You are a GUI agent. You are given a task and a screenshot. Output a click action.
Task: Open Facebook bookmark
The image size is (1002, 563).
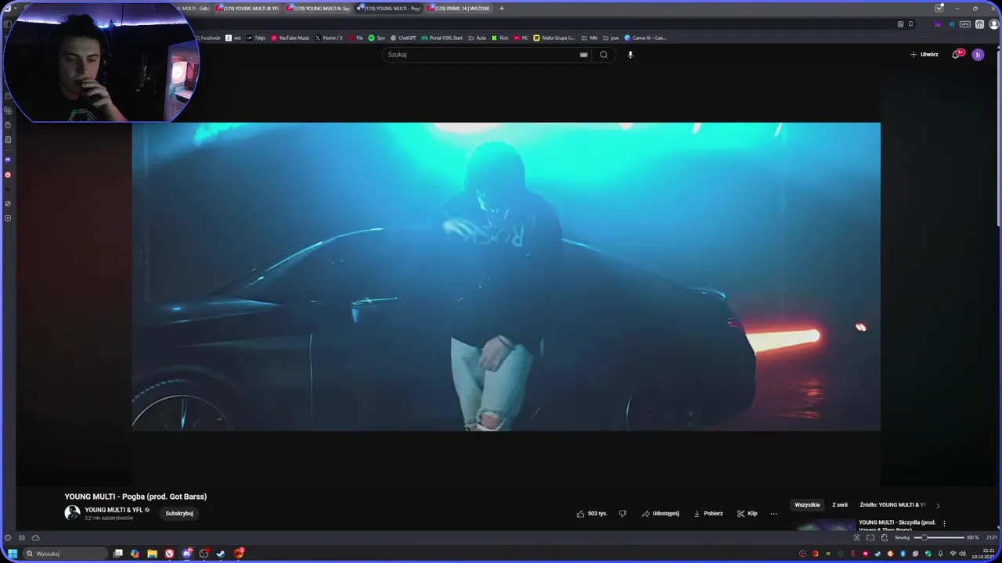tap(207, 38)
